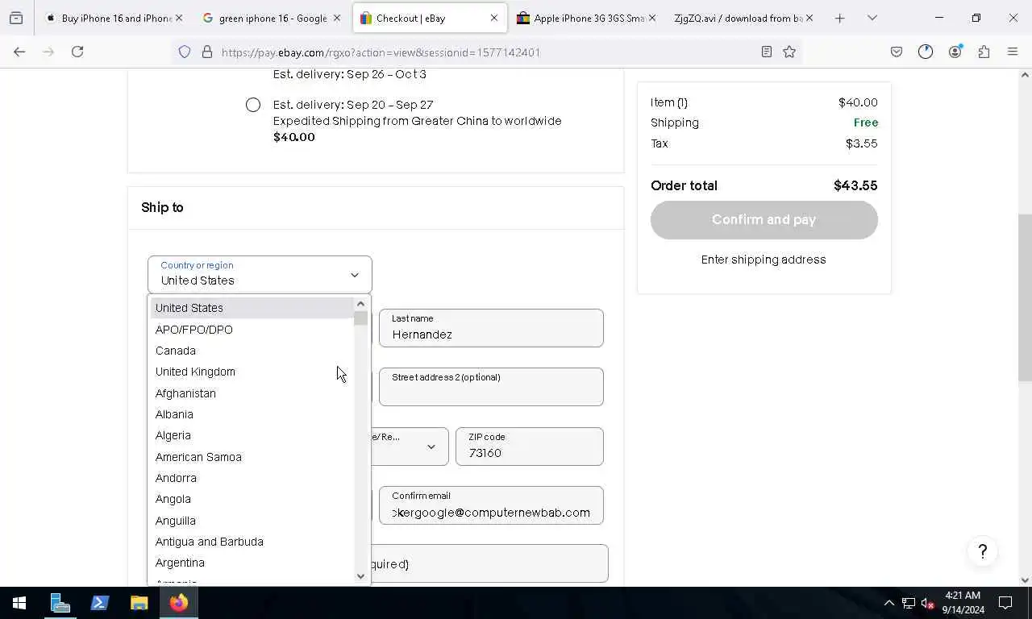
Task: Open tracking protection shield icon
Action: (x=185, y=52)
